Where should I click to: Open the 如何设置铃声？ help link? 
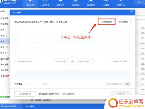point(69,94)
